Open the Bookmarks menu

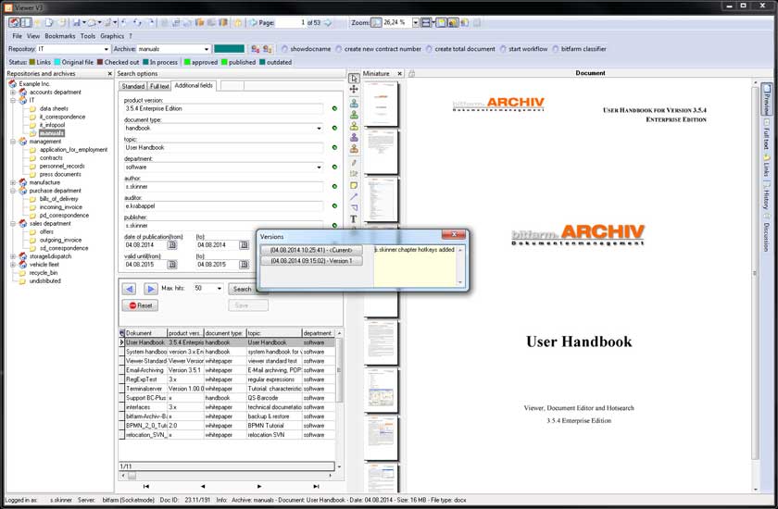pyautogui.click(x=61, y=36)
